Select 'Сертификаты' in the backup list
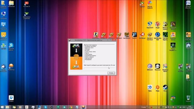 click(89, 58)
